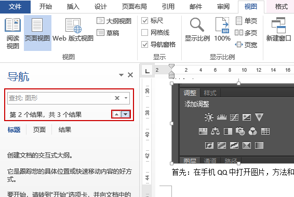
Task: Show the 标题 navigation tab
Action: [x=14, y=130]
